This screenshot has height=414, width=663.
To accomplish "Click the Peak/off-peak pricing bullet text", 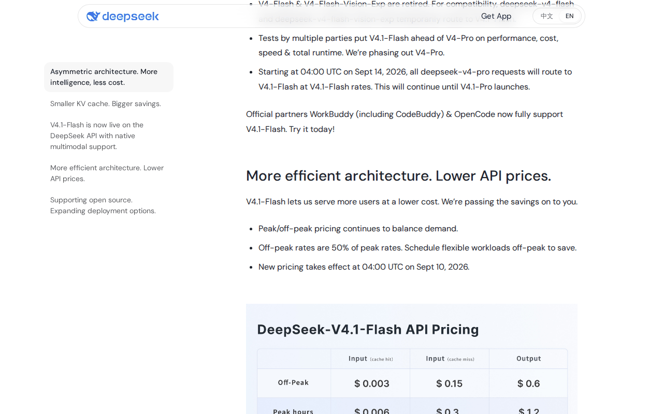I will pyautogui.click(x=358, y=229).
